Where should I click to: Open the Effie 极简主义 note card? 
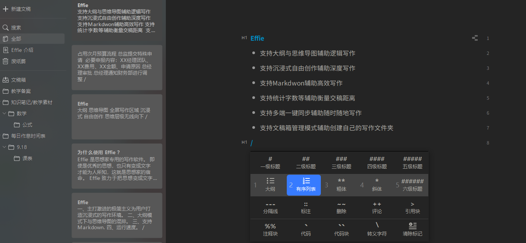tap(117, 215)
